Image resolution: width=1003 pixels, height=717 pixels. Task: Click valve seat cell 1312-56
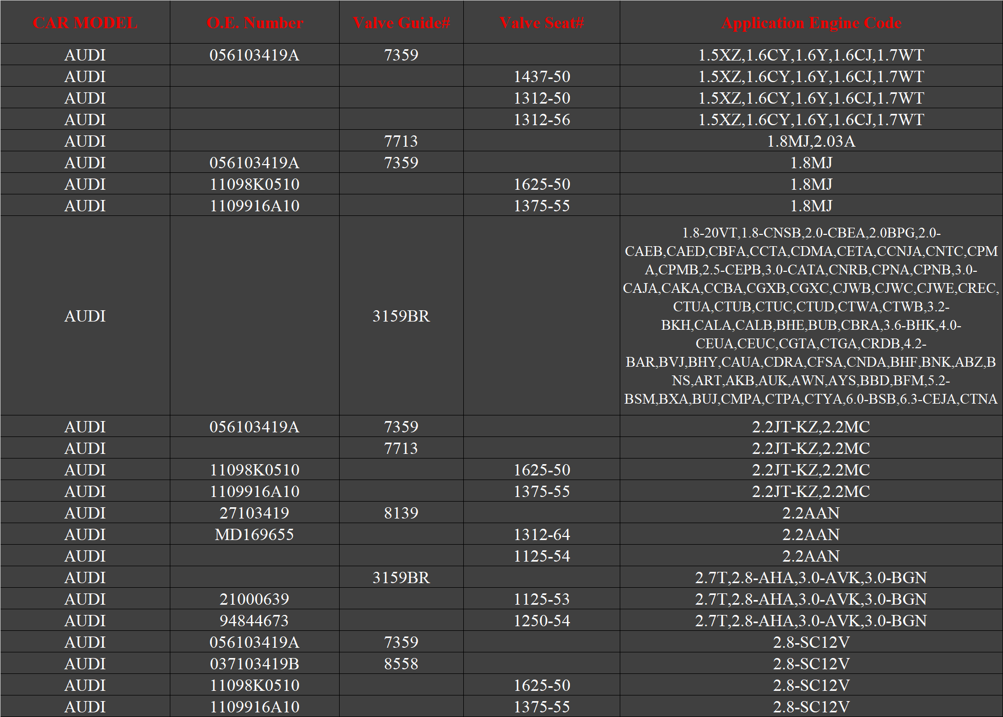[x=542, y=120]
